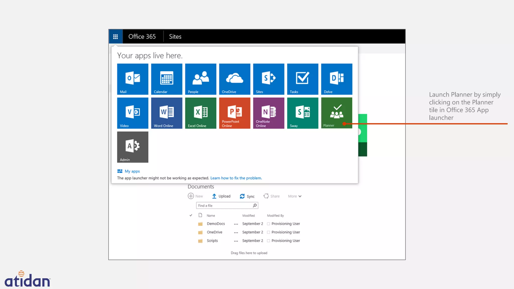Click the My apps link
Image resolution: width=514 pixels, height=289 pixels.
[128, 171]
